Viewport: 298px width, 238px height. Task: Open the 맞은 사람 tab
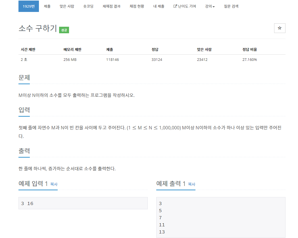coord(66,6)
